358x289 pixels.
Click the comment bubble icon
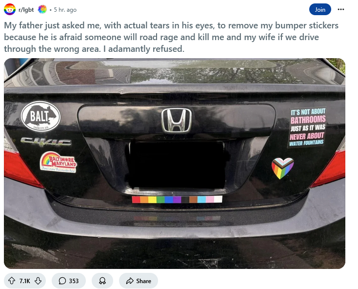(62, 281)
